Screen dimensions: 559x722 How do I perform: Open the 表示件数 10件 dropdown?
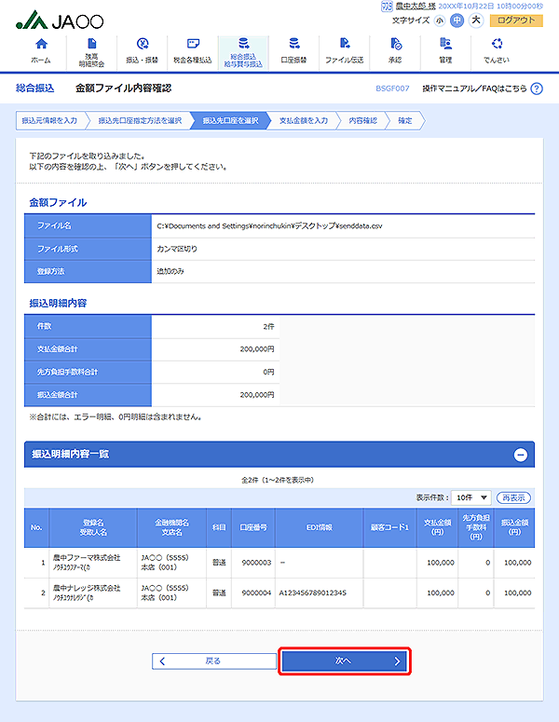[471, 497]
